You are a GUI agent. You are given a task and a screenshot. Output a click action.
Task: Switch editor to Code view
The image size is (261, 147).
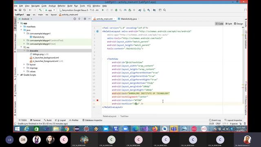tap(219, 24)
